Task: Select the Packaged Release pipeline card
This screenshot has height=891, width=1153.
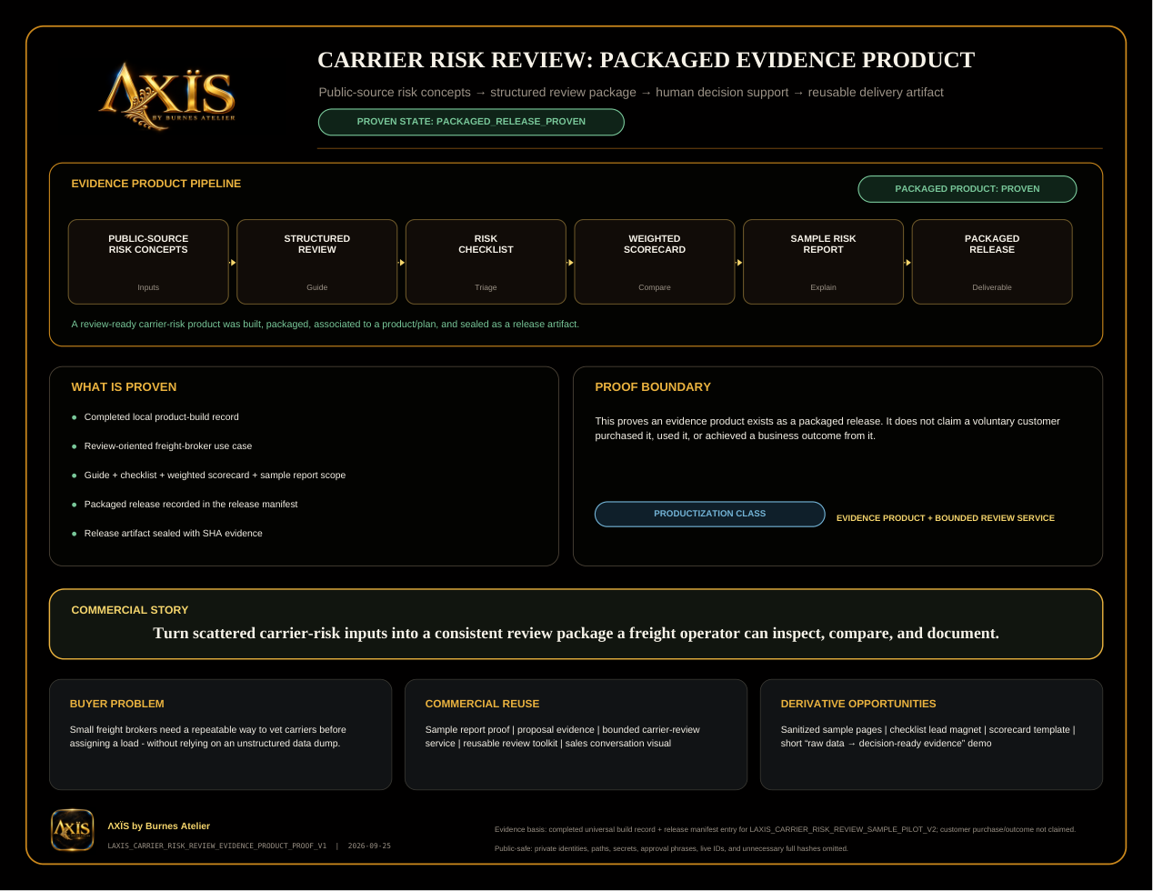Action: [x=992, y=262]
